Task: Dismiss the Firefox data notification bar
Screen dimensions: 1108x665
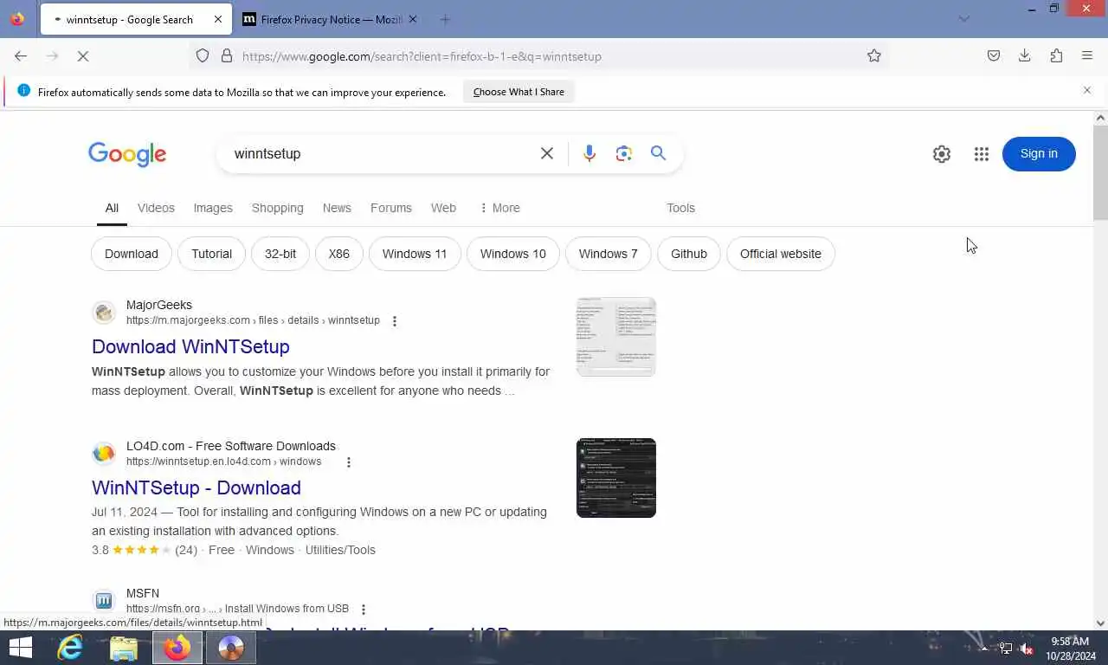Action: coord(1087,90)
